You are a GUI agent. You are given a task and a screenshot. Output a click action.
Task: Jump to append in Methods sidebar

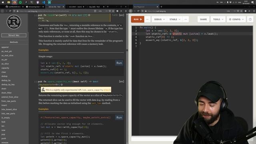click(5, 47)
